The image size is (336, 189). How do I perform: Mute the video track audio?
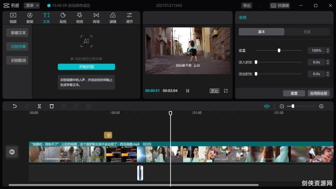12,152
